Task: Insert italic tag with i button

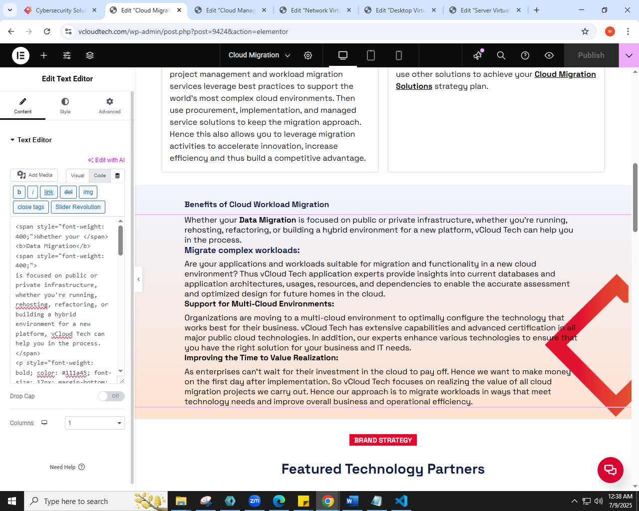Action: (32, 192)
